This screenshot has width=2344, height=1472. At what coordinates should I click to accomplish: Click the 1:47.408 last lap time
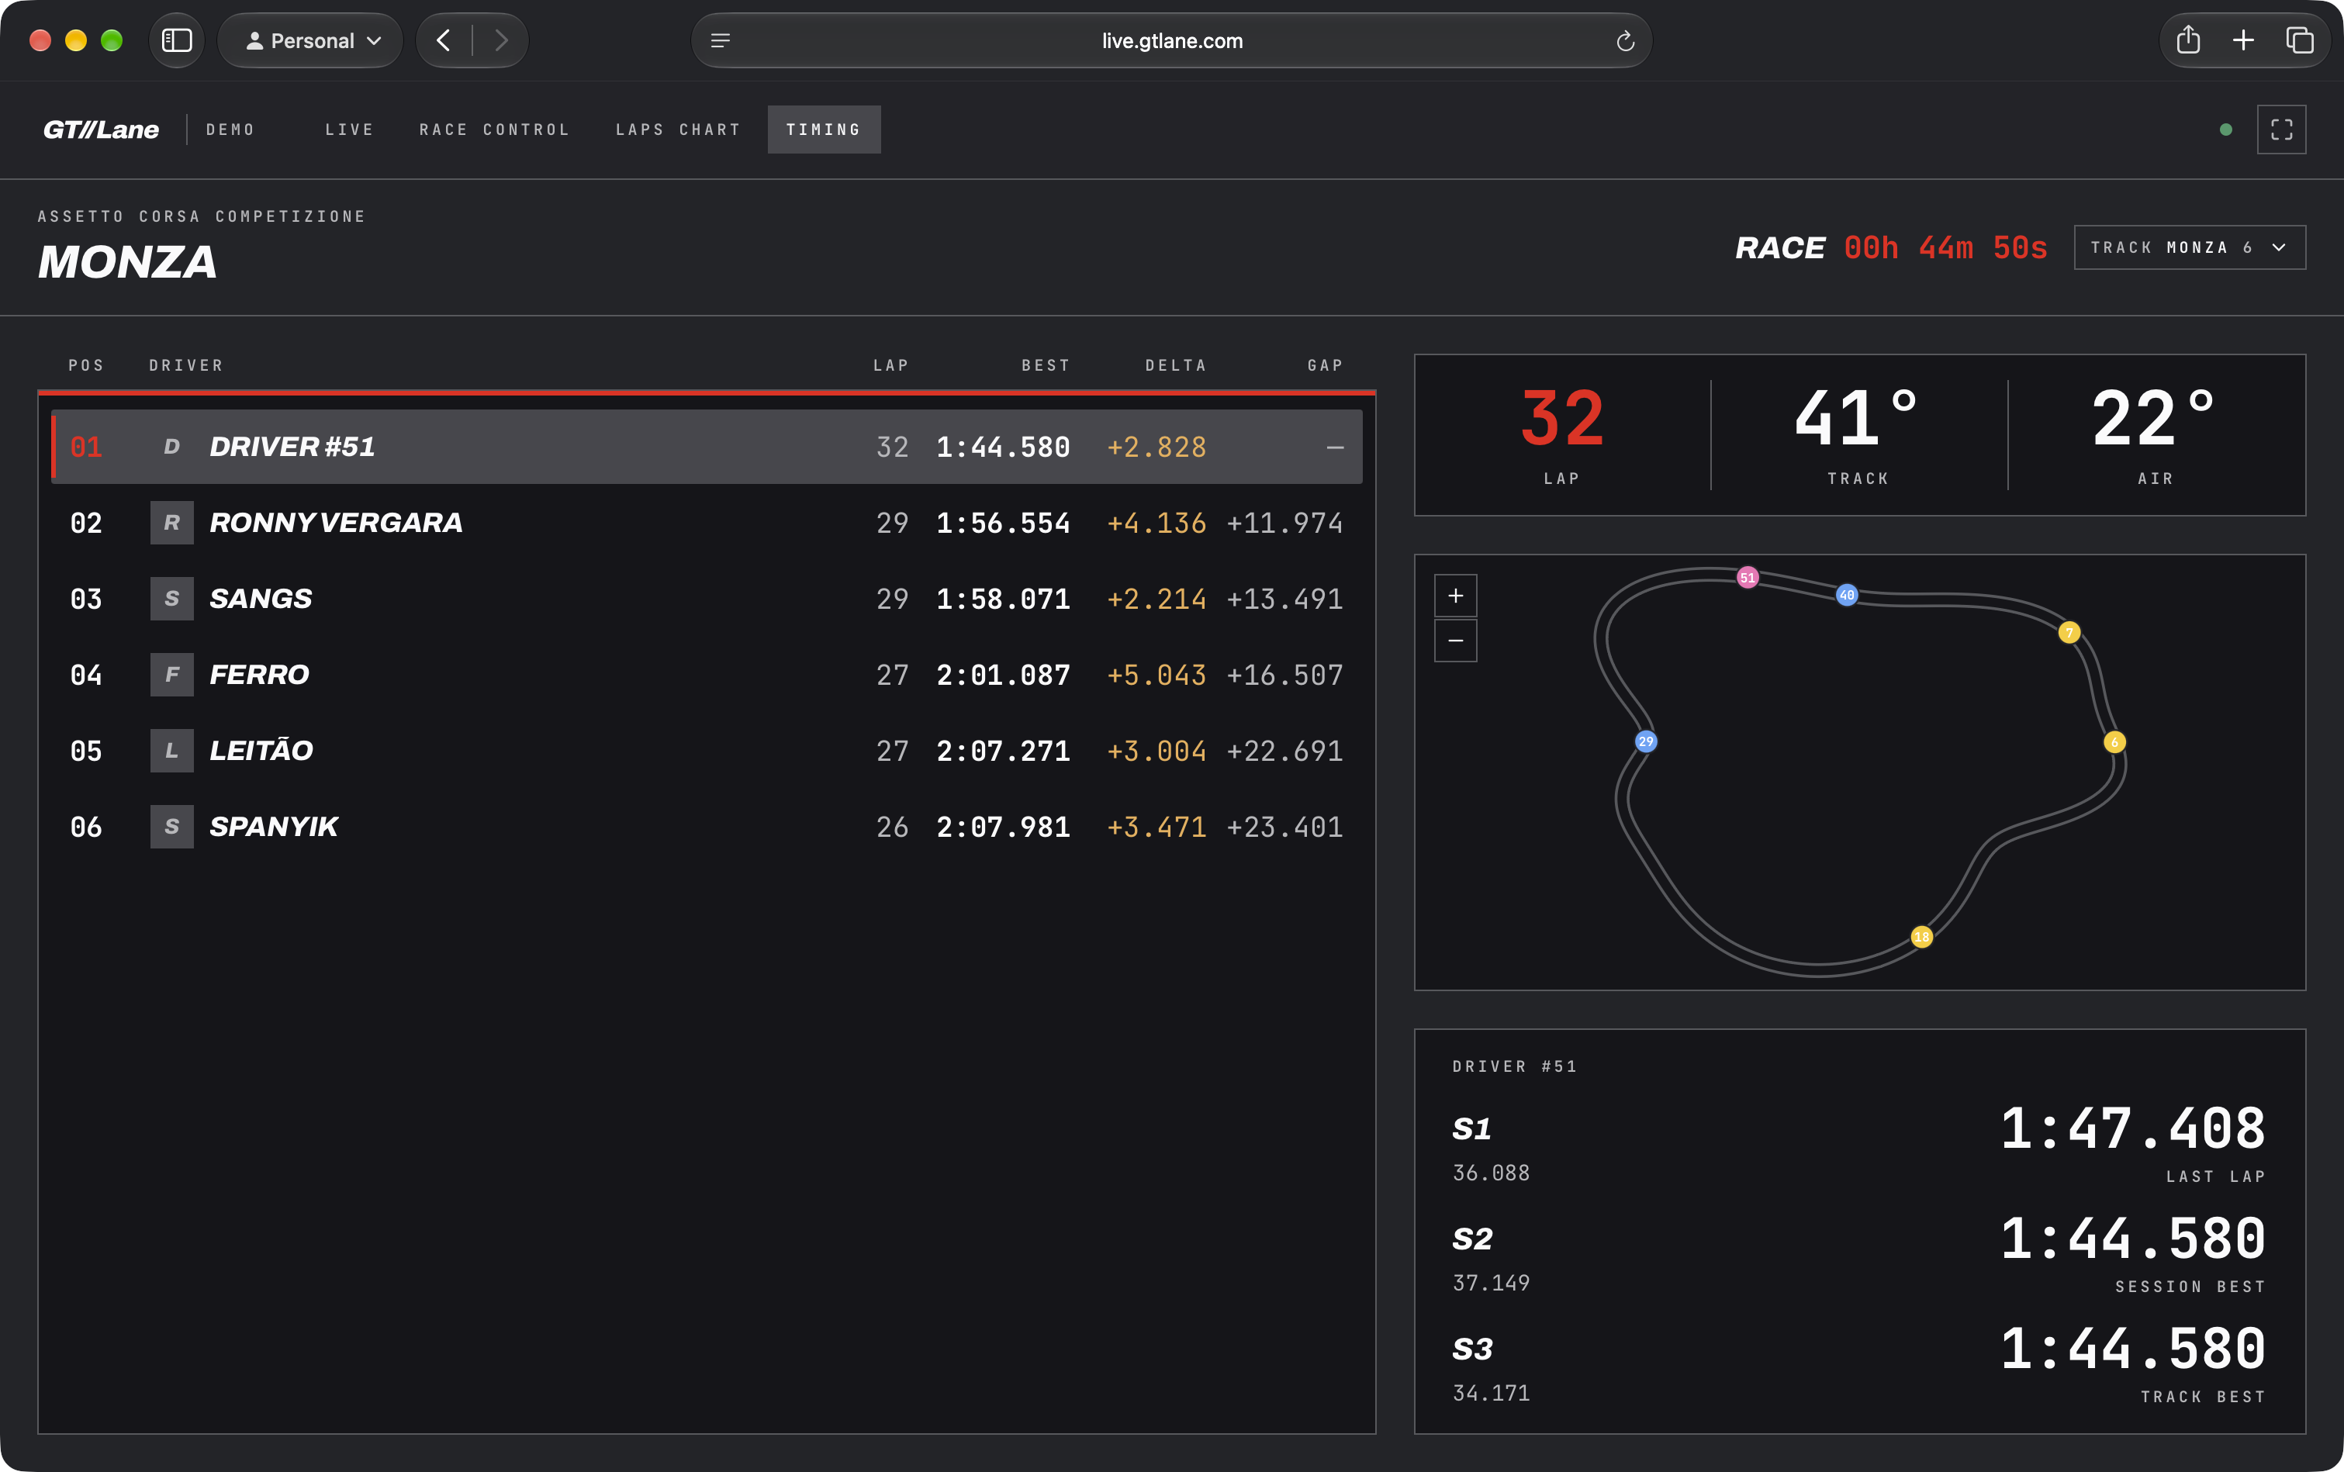pyautogui.click(x=2133, y=1128)
